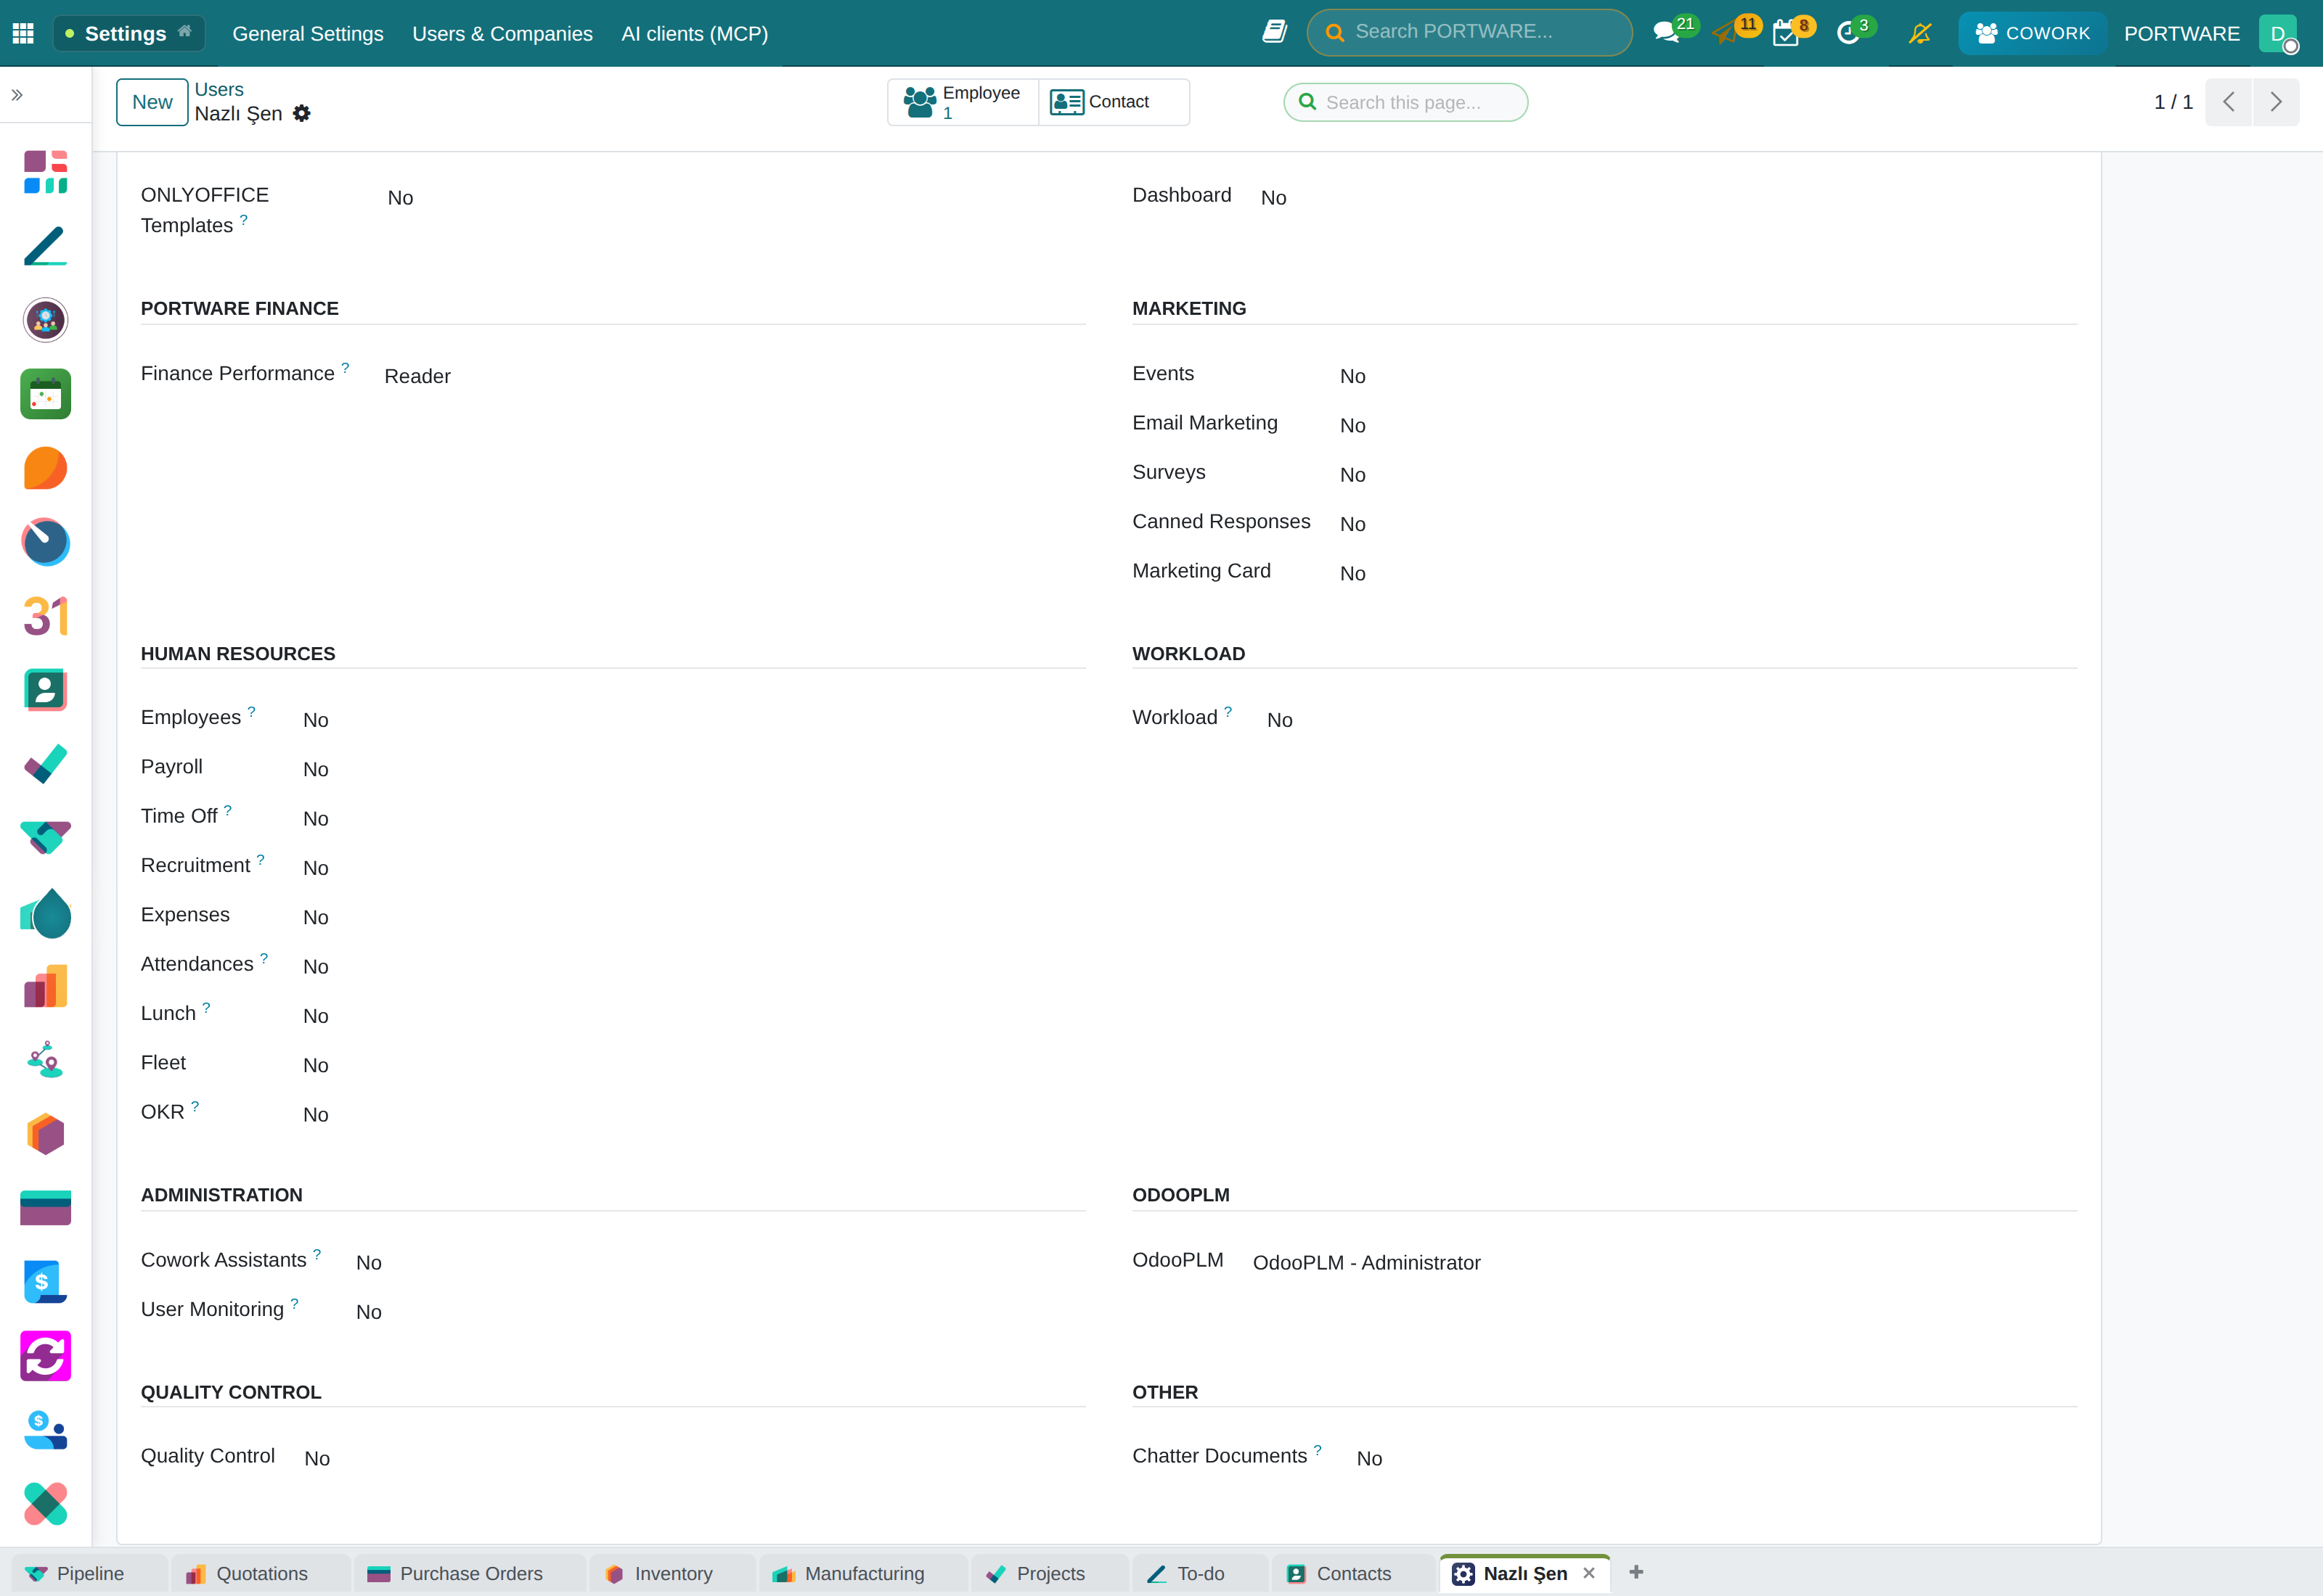Open the calendar tasks icon with badge 8

tap(1786, 33)
